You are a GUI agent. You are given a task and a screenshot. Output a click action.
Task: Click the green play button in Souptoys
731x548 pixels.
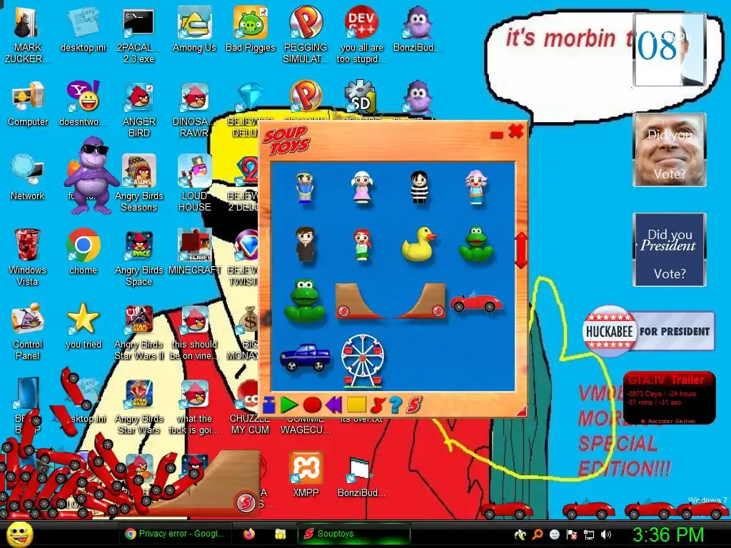pos(289,405)
